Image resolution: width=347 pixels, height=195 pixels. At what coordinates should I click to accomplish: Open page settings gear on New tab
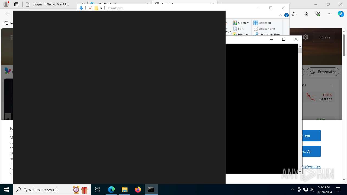click(306, 37)
